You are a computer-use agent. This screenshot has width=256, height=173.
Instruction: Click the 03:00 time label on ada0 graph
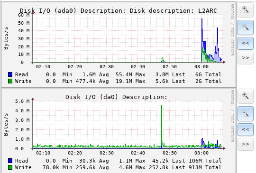[x=201, y=67]
